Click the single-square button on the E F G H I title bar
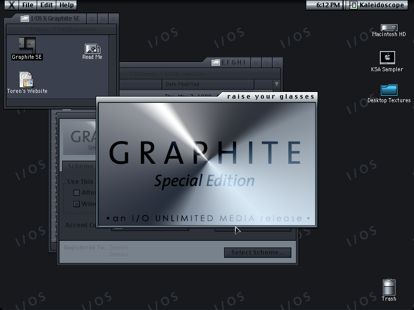The height and width of the screenshot is (310, 414). pyautogui.click(x=256, y=63)
